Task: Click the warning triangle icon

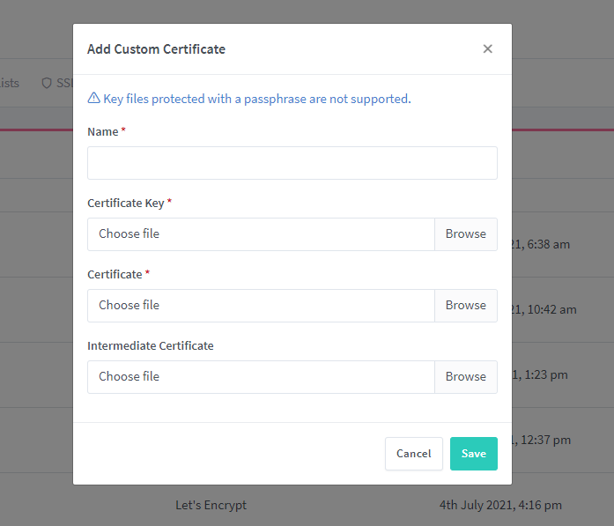Action: point(93,98)
